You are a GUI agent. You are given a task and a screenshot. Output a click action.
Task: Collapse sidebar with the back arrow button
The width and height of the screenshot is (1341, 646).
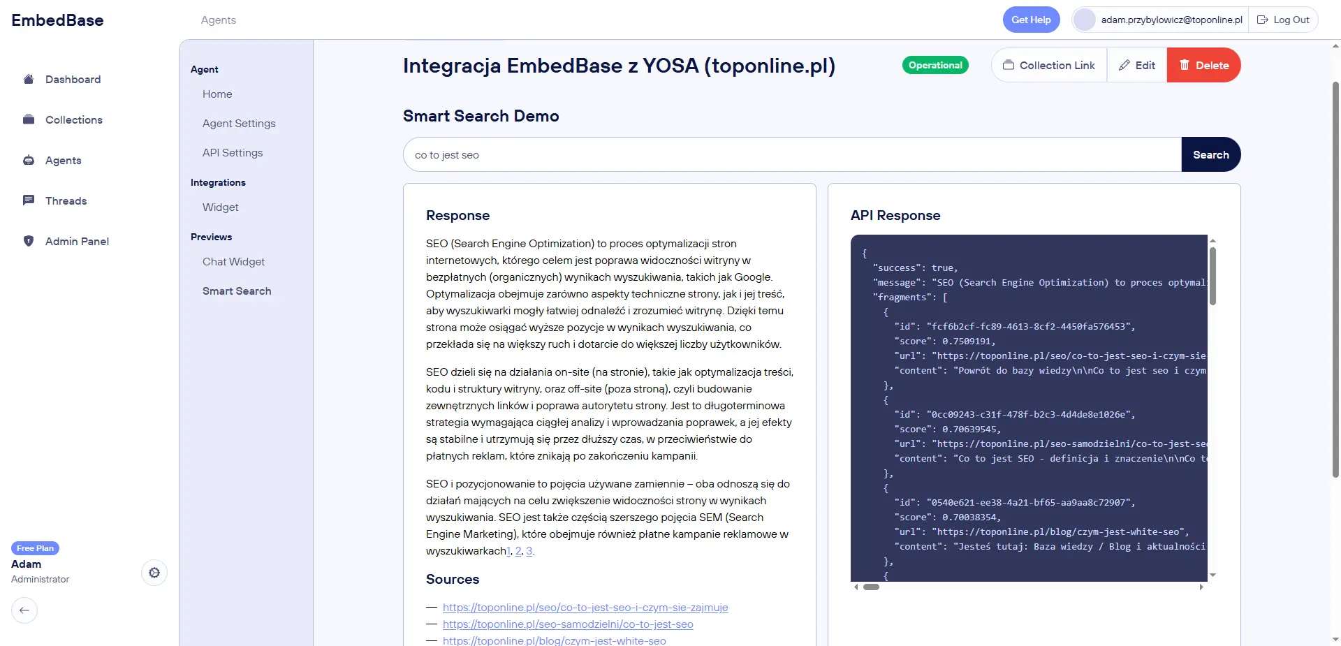(24, 610)
